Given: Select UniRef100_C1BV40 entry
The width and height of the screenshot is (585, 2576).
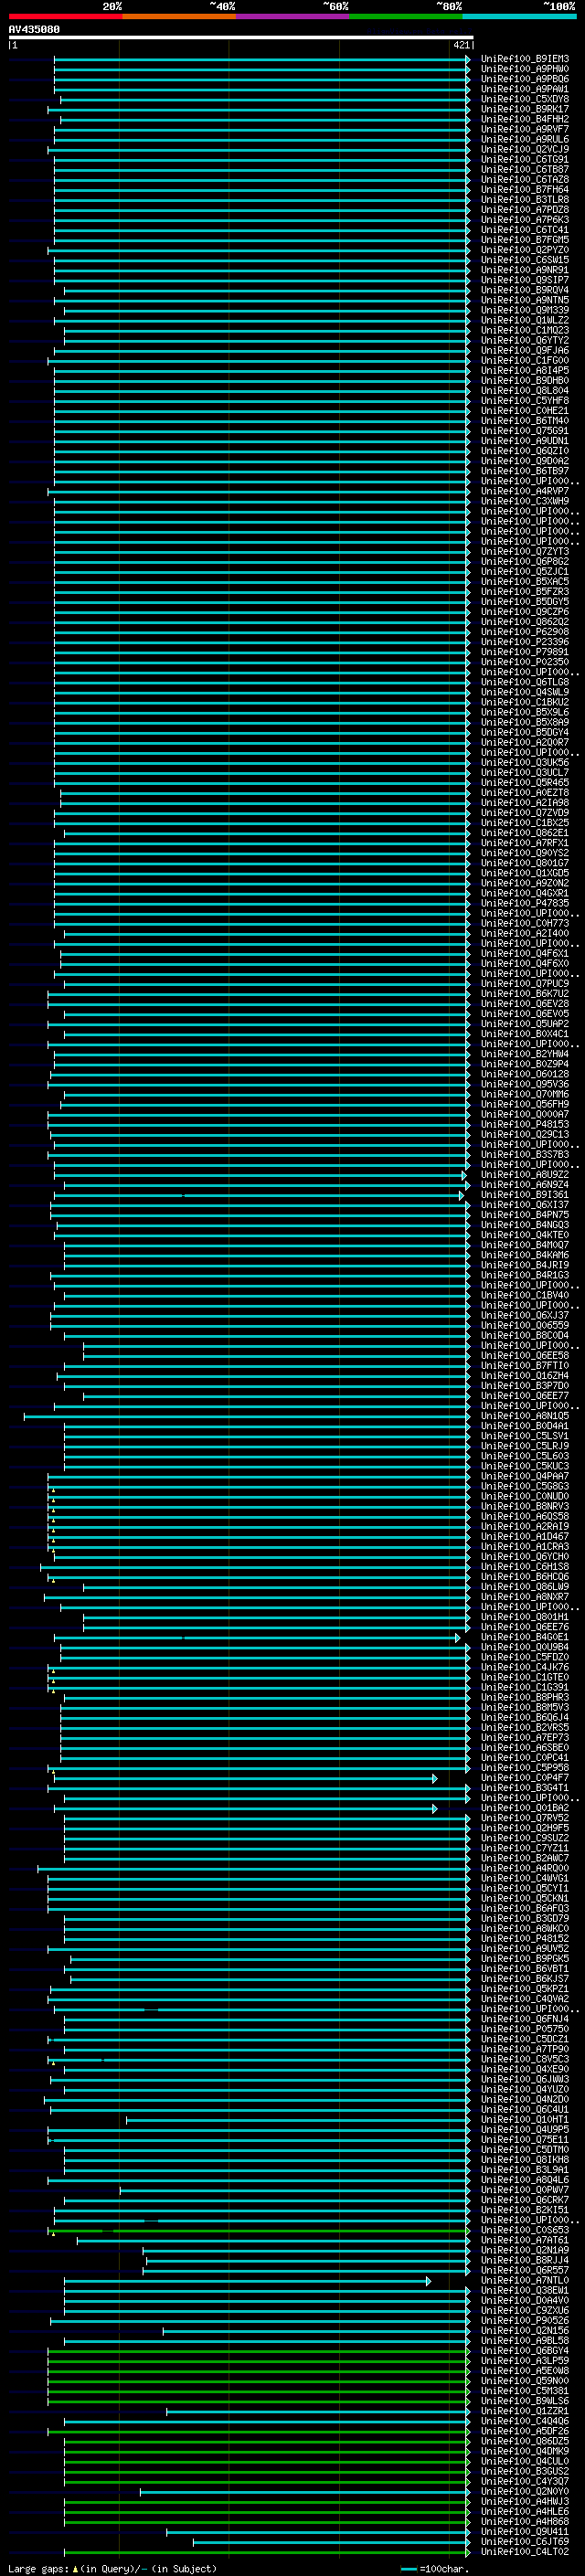Looking at the screenshot, I should 525,1295.
